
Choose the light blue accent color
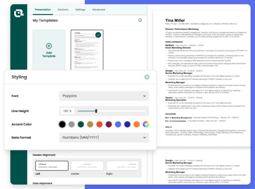tap(118, 124)
